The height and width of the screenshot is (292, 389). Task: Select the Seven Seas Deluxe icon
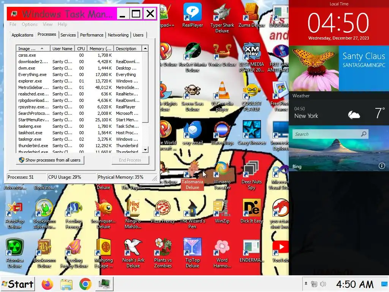[x=193, y=97]
